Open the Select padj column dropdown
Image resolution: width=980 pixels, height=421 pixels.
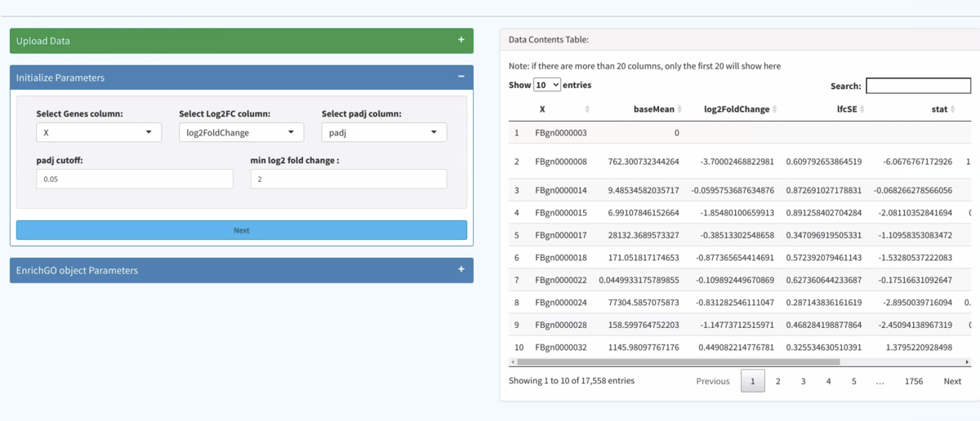tap(384, 132)
